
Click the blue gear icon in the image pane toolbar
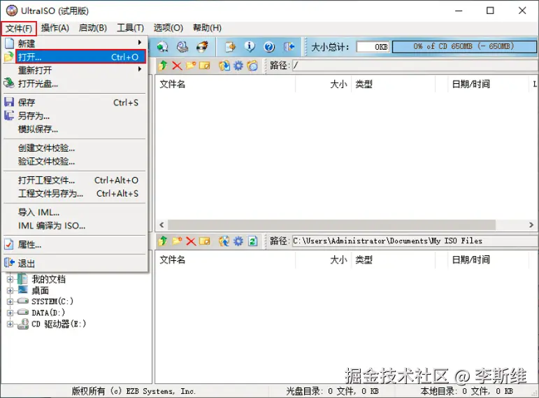click(238, 65)
